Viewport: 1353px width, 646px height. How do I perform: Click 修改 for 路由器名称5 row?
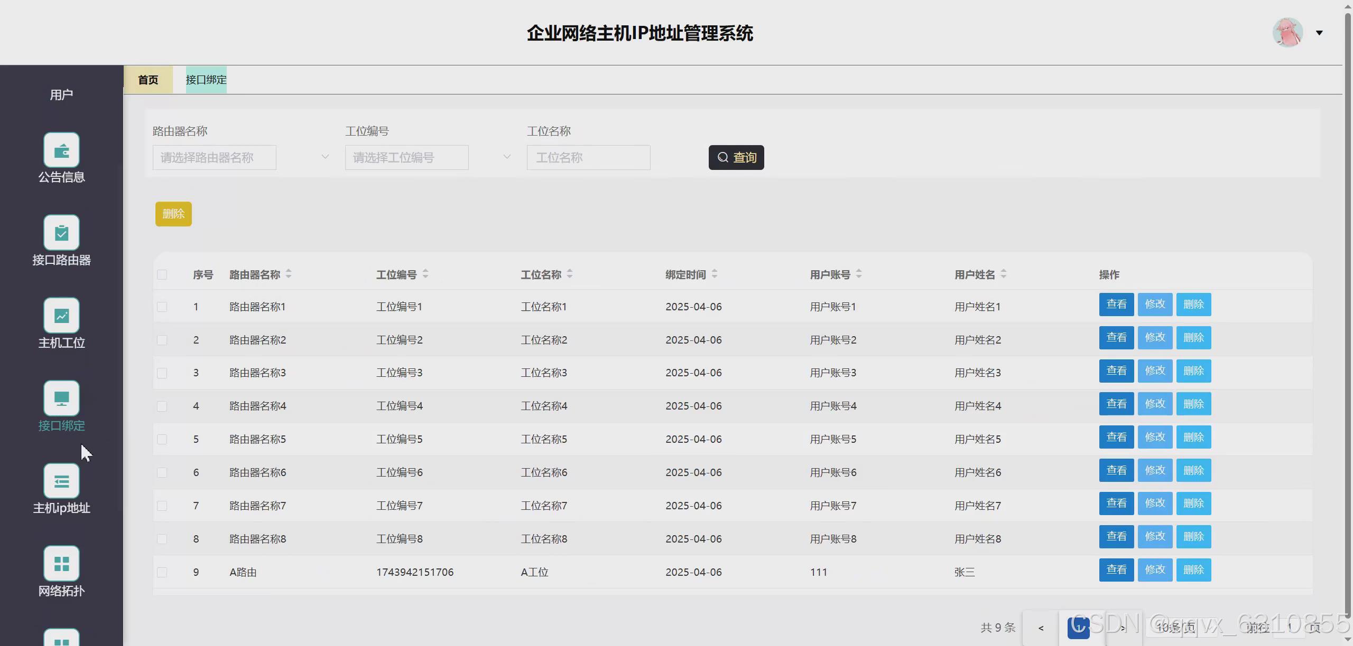[1155, 437]
